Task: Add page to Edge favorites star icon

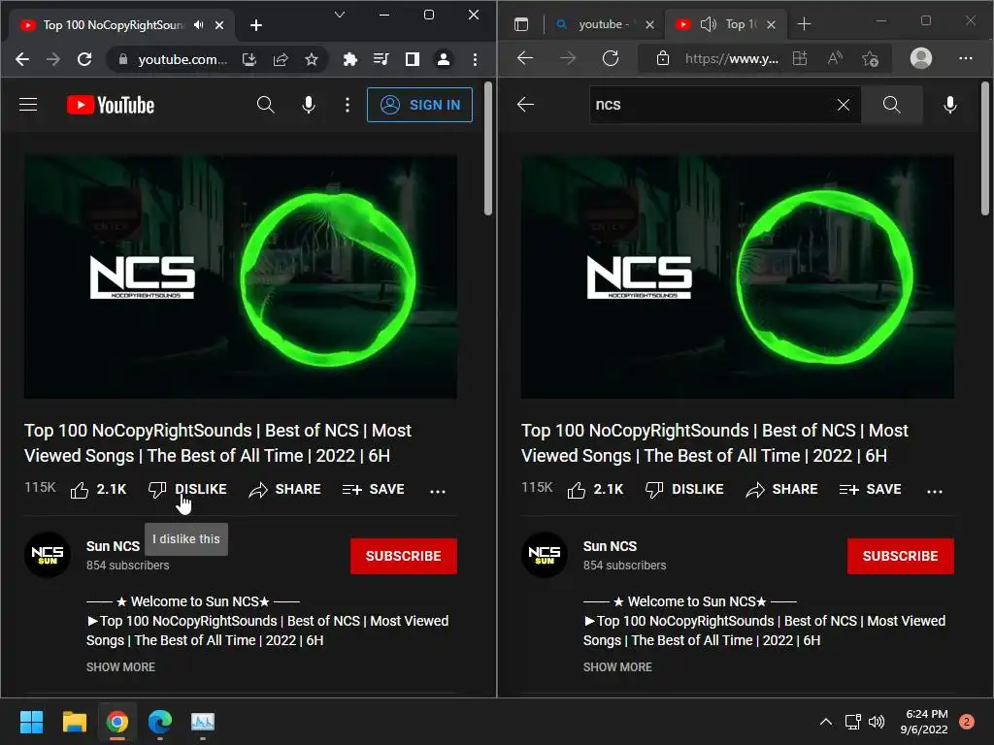Action: point(871,58)
